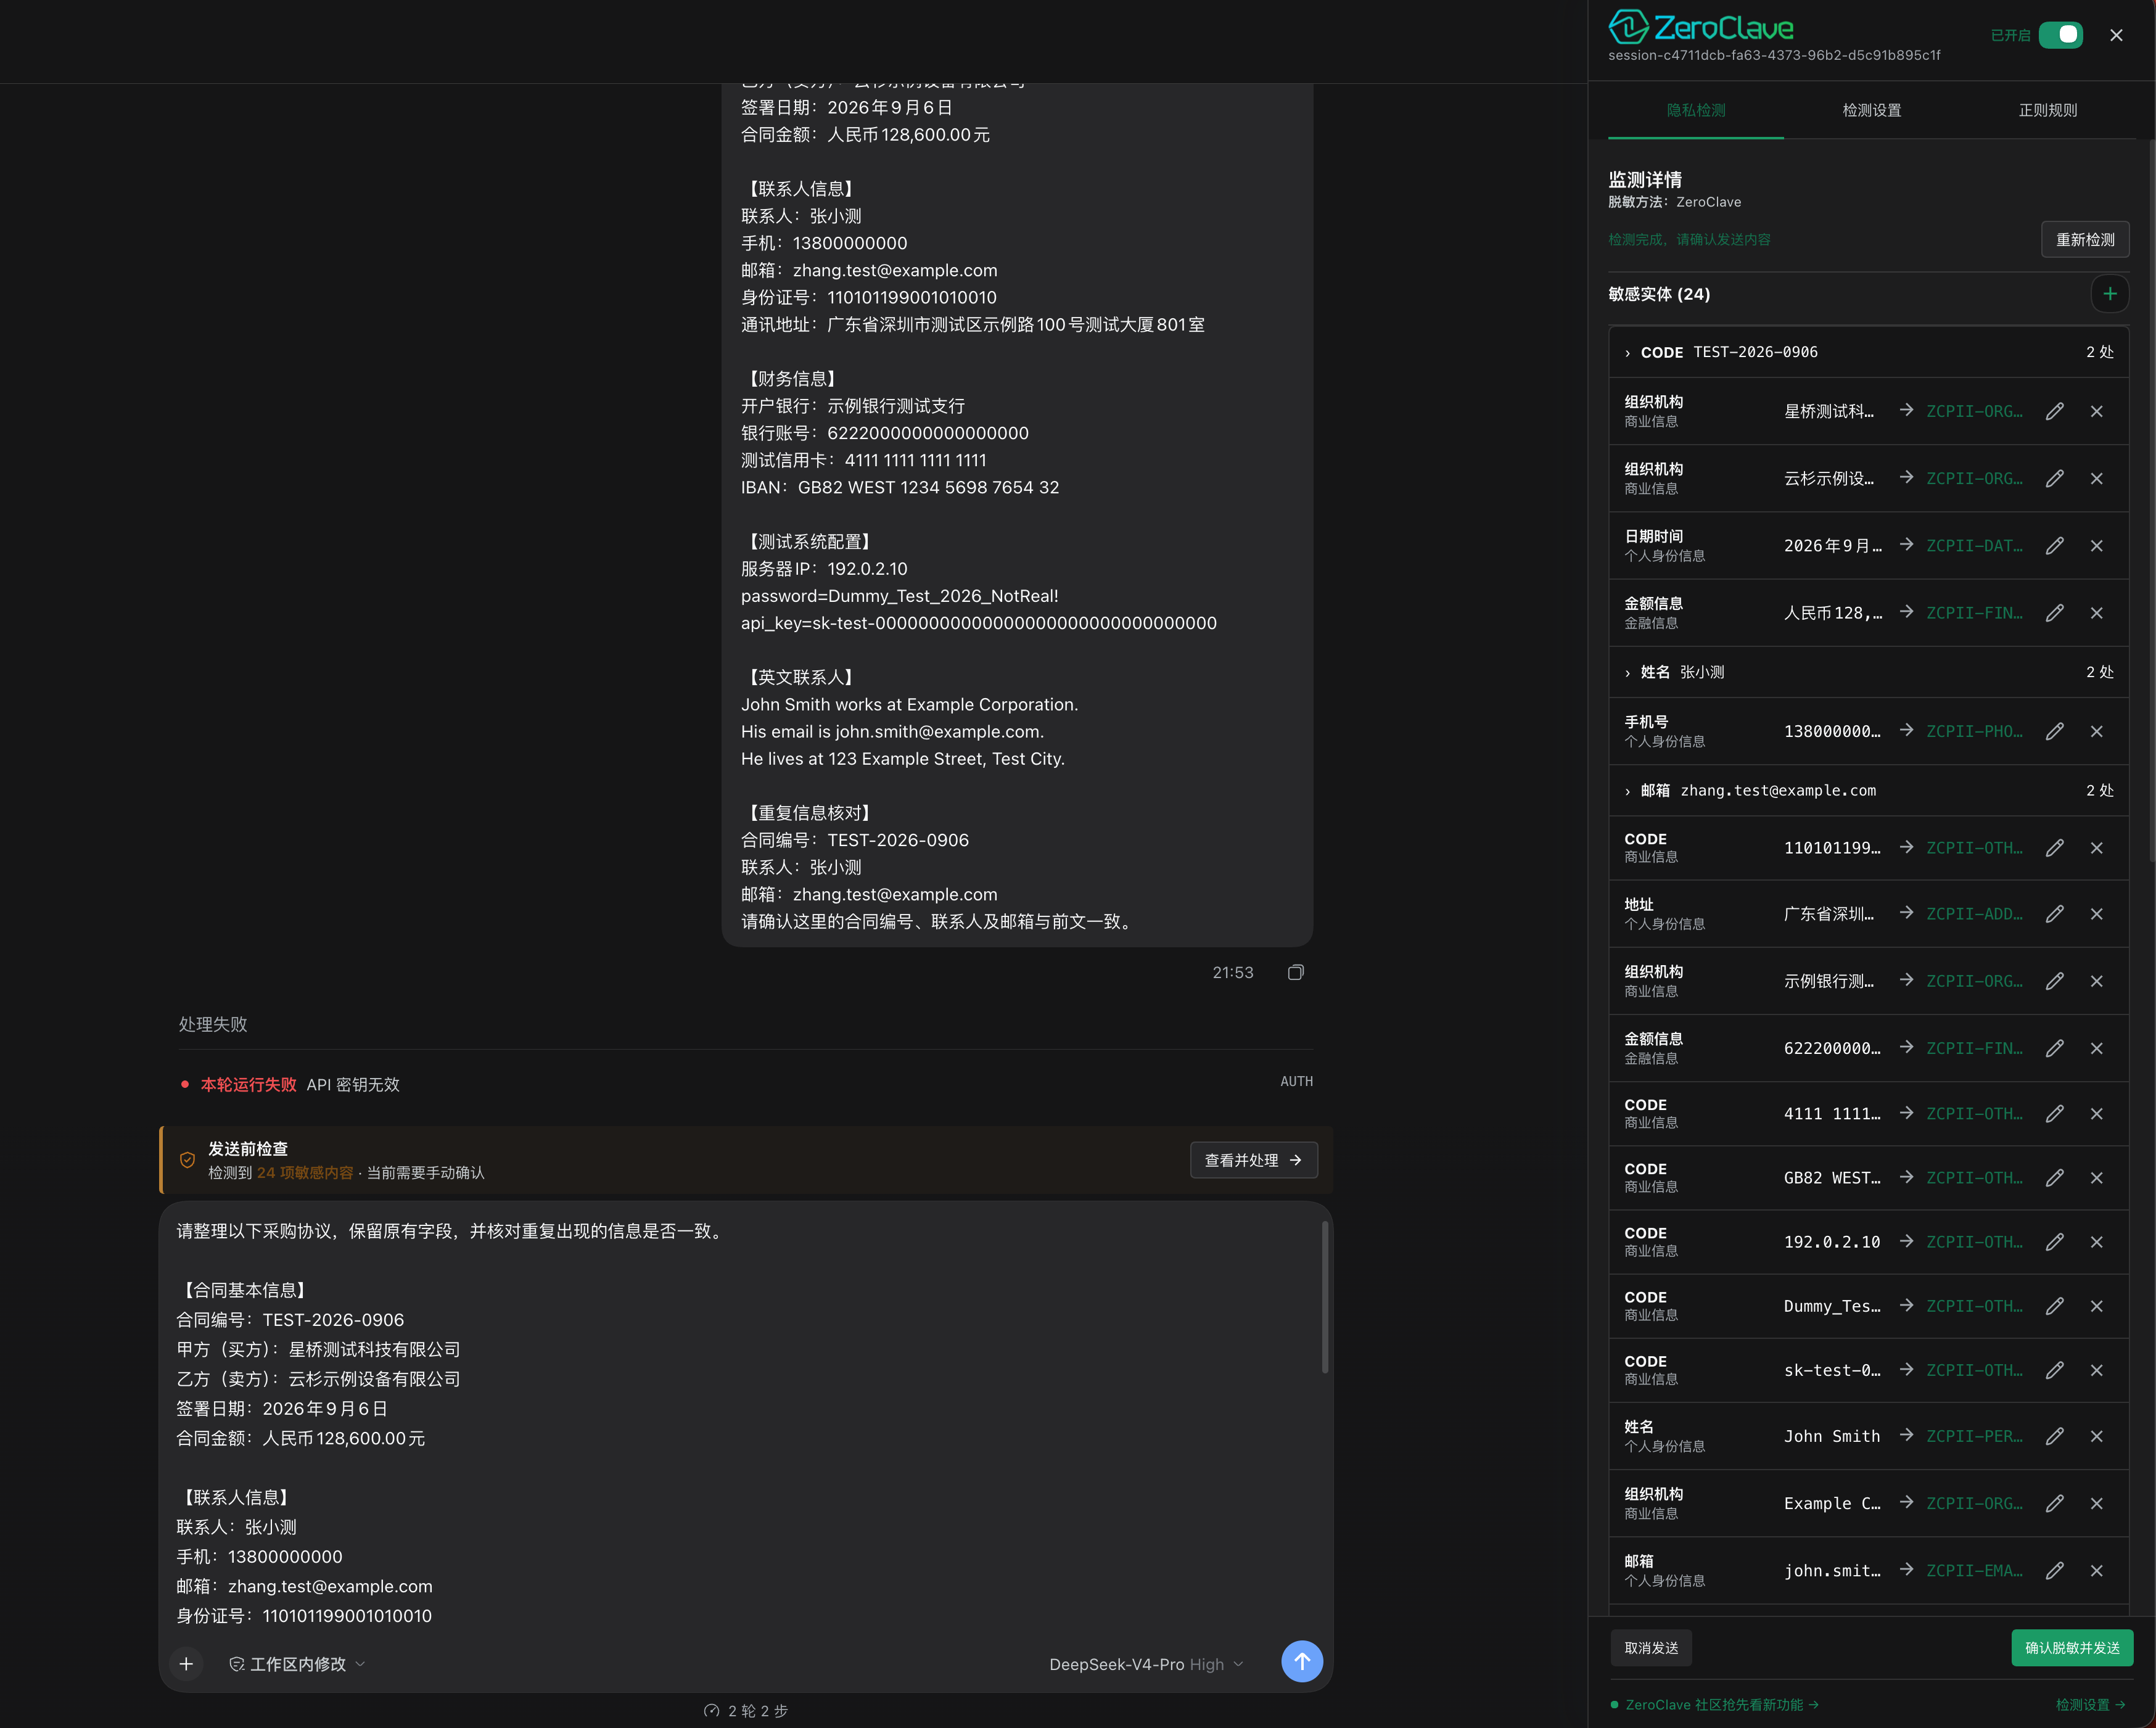Screen dimensions: 2156x1728
Task: Edit the CODE 4111 1111 entity
Action: tap(2054, 1113)
